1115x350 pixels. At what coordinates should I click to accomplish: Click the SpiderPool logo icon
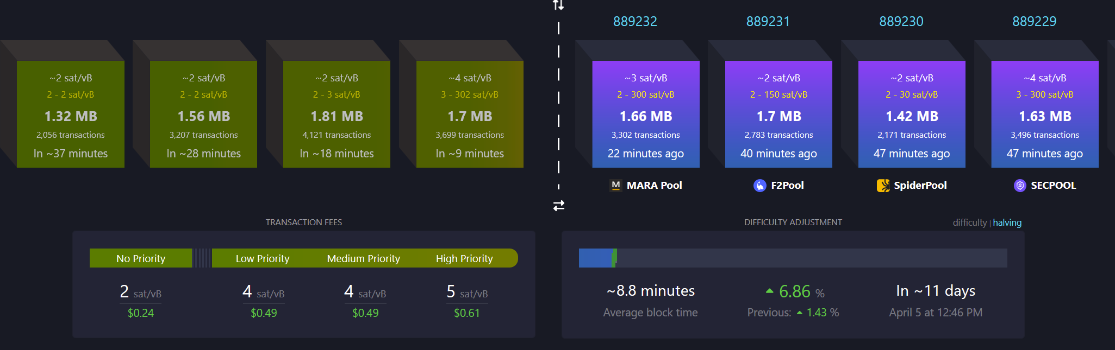883,186
